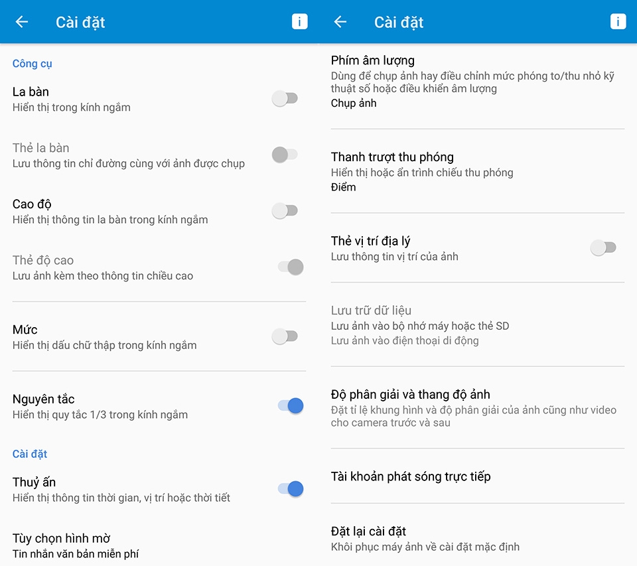The height and width of the screenshot is (566, 637).
Task: Tap 'Khôi phục máy ảnh về cài đặt mặc định'
Action: [x=425, y=547]
